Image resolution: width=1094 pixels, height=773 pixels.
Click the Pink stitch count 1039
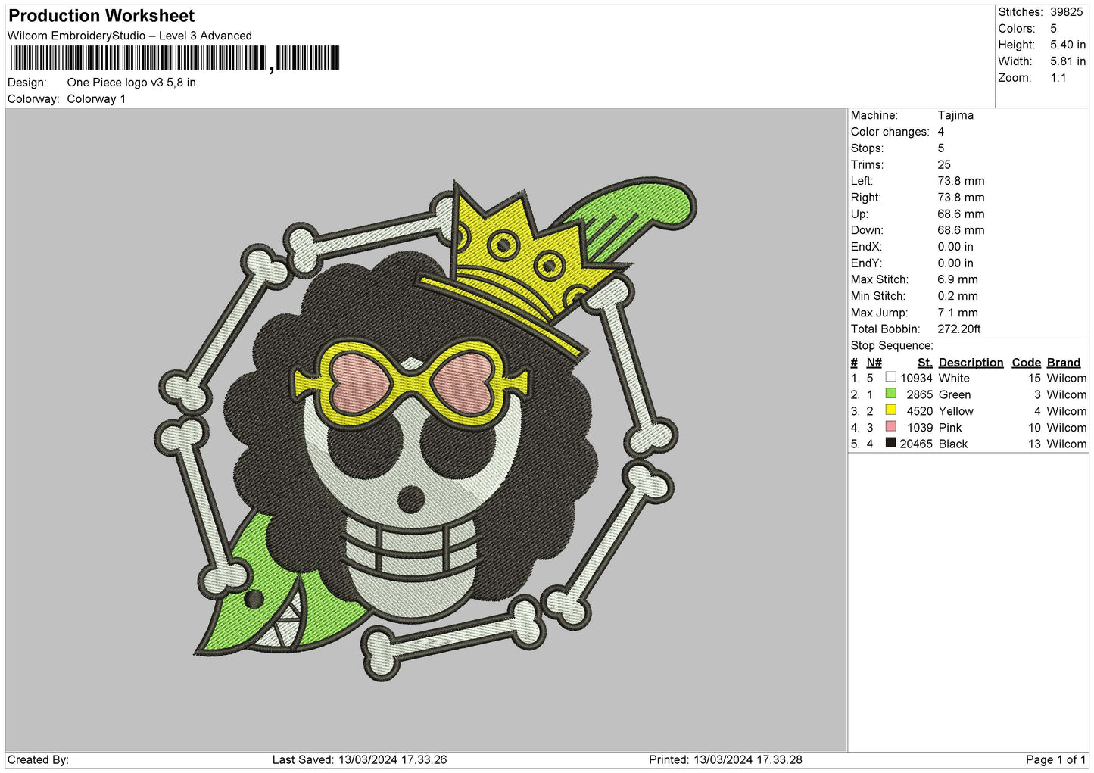tap(919, 428)
